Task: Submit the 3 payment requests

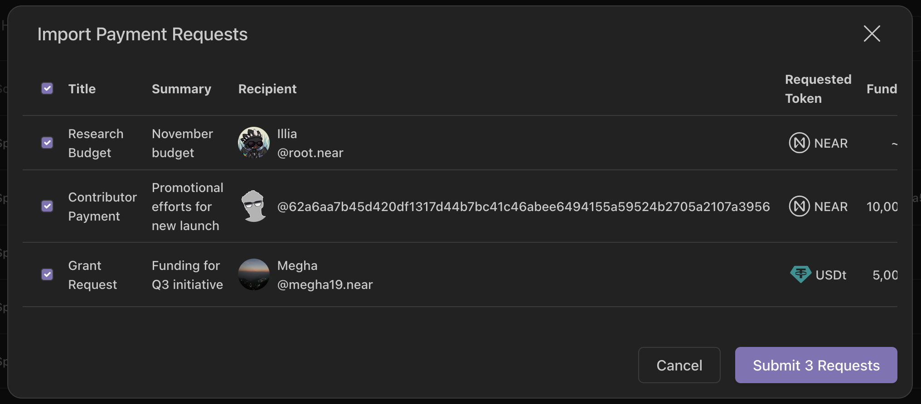Action: [x=816, y=365]
